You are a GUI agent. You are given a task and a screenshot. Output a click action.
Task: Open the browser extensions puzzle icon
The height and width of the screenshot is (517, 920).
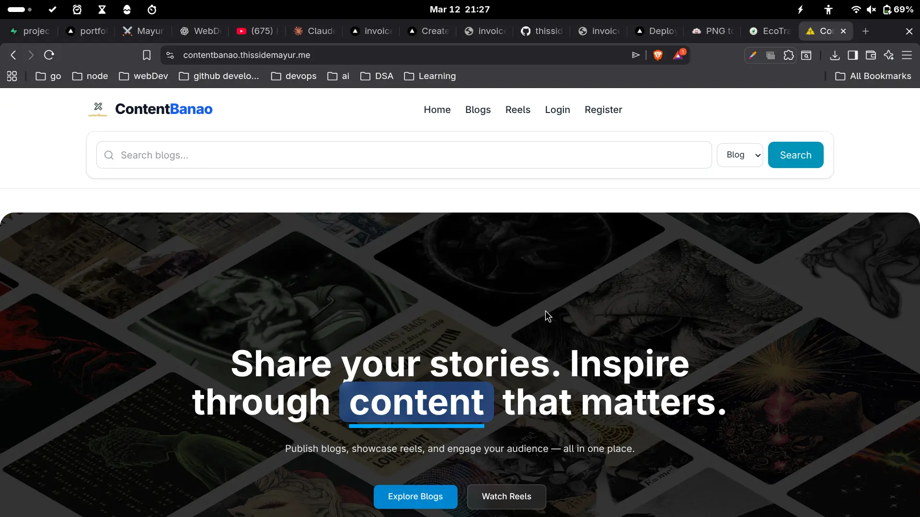(x=789, y=55)
